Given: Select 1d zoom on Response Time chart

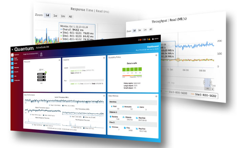Looking at the screenshot, I should click(47, 15).
